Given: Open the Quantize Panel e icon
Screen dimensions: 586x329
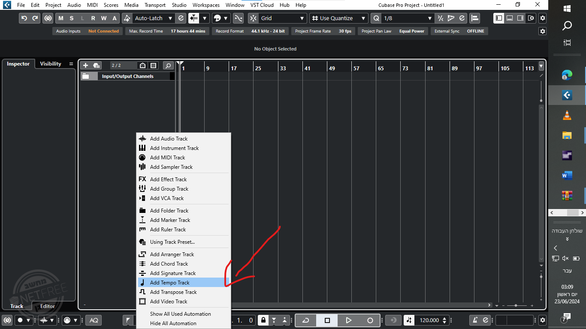Looking at the screenshot, I should [x=462, y=18].
